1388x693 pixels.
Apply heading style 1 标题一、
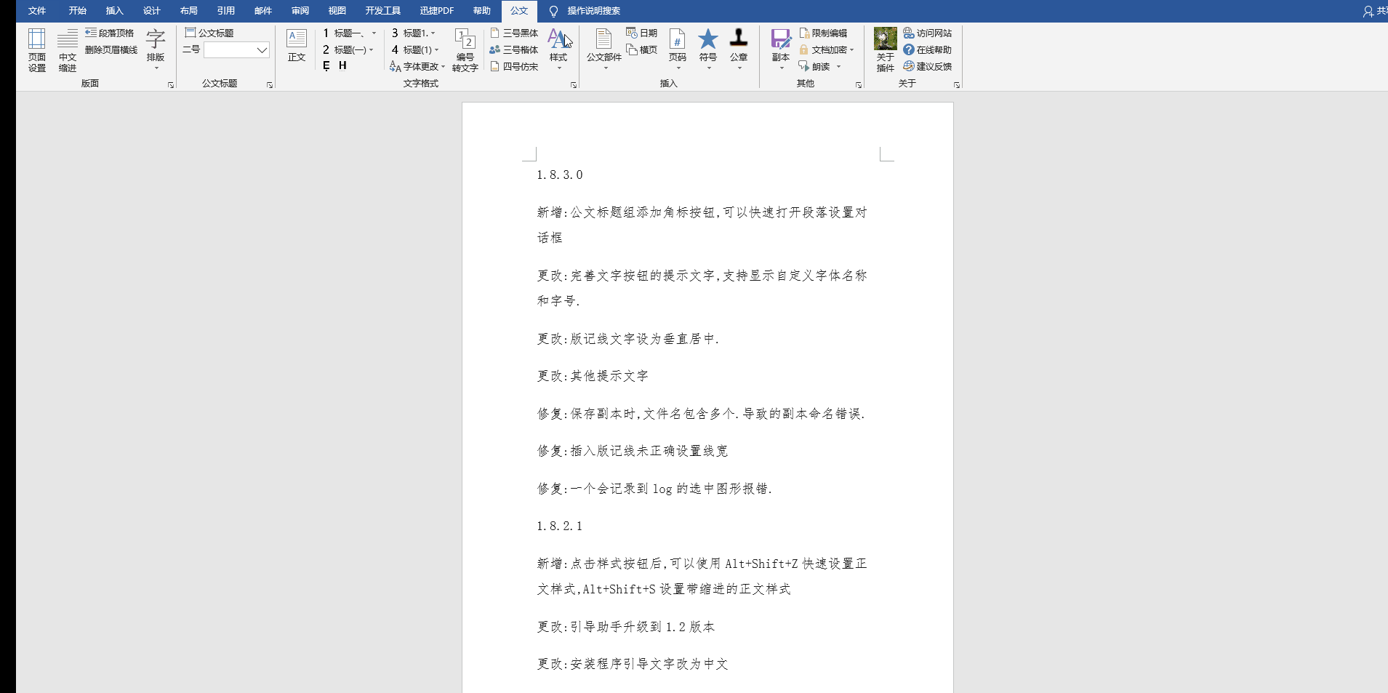pyautogui.click(x=343, y=33)
